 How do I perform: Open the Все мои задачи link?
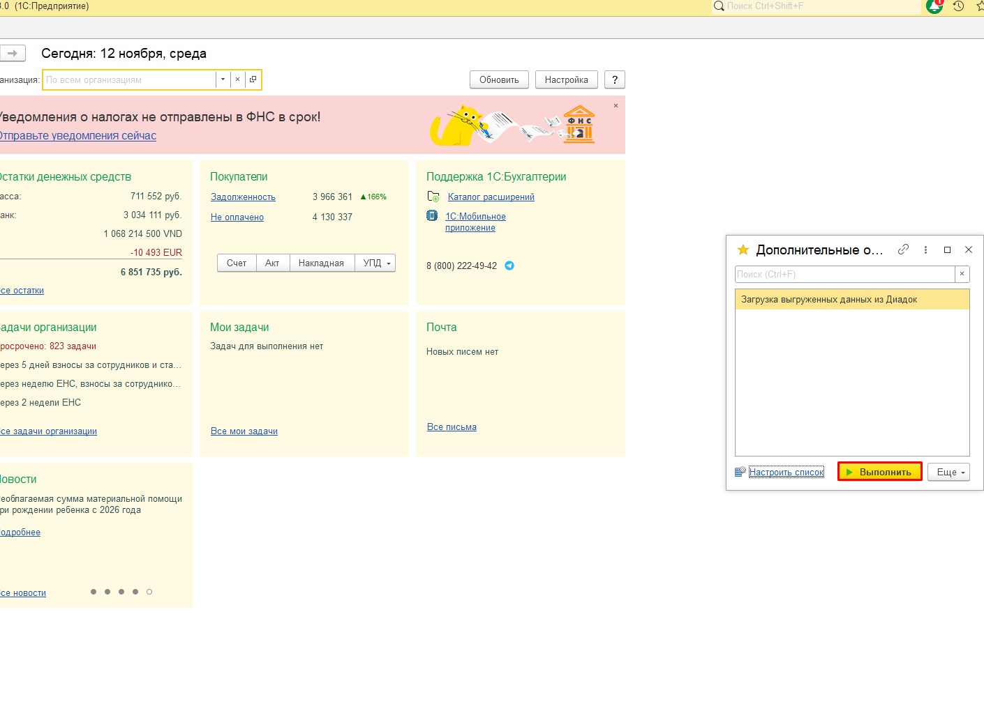click(x=244, y=431)
